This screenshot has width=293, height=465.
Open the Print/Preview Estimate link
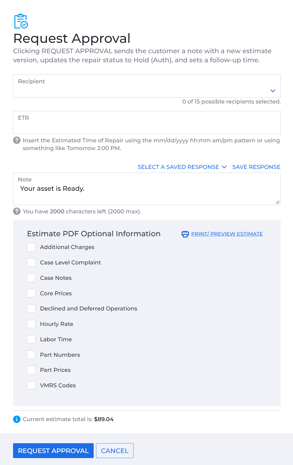coord(227,234)
